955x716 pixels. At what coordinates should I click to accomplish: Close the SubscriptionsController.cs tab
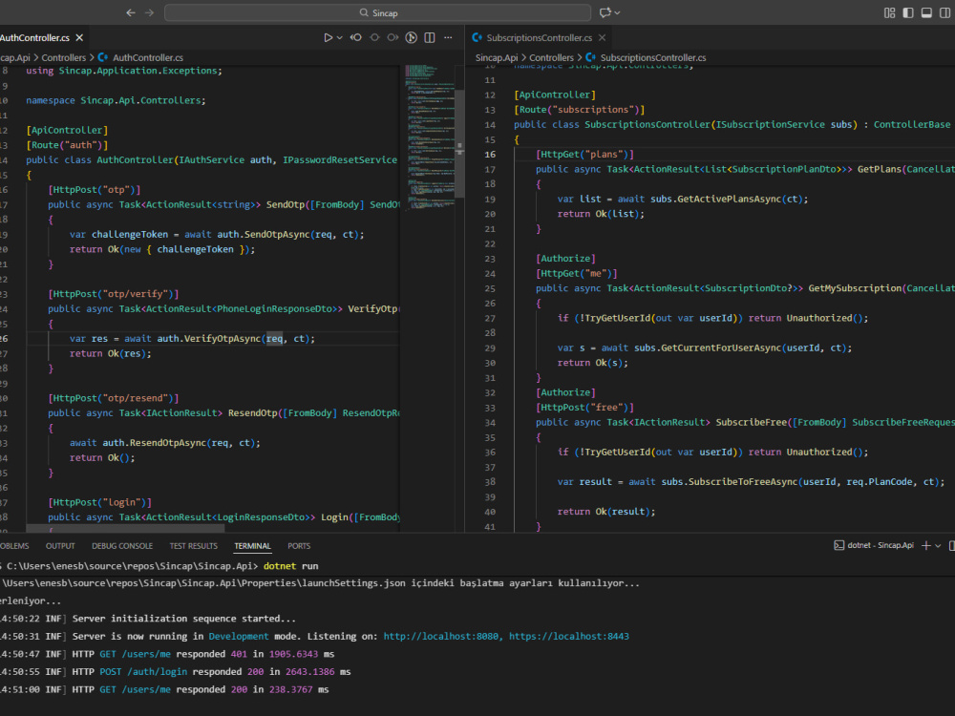(603, 38)
